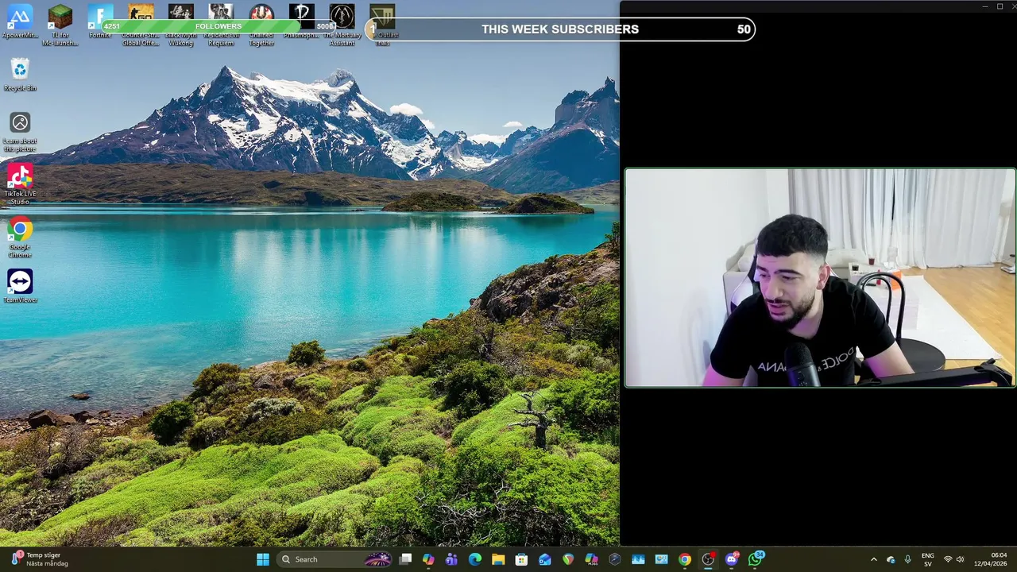The image size is (1017, 572).
Task: Select the TikTok LIVE Studio shortcut
Action: [x=20, y=184]
